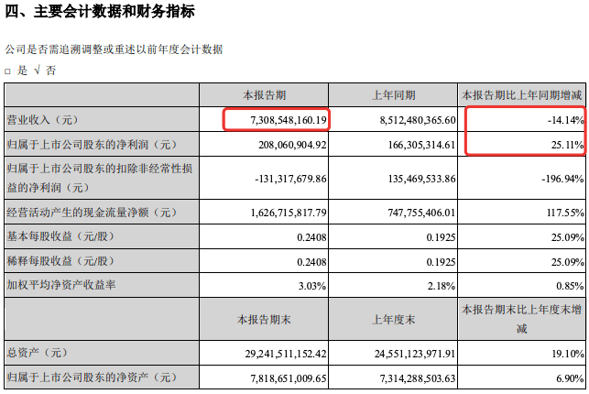Image resolution: width=589 pixels, height=394 pixels.
Task: Click row label 经营活动产生的现金流量净额（元）
Action: [x=92, y=213]
